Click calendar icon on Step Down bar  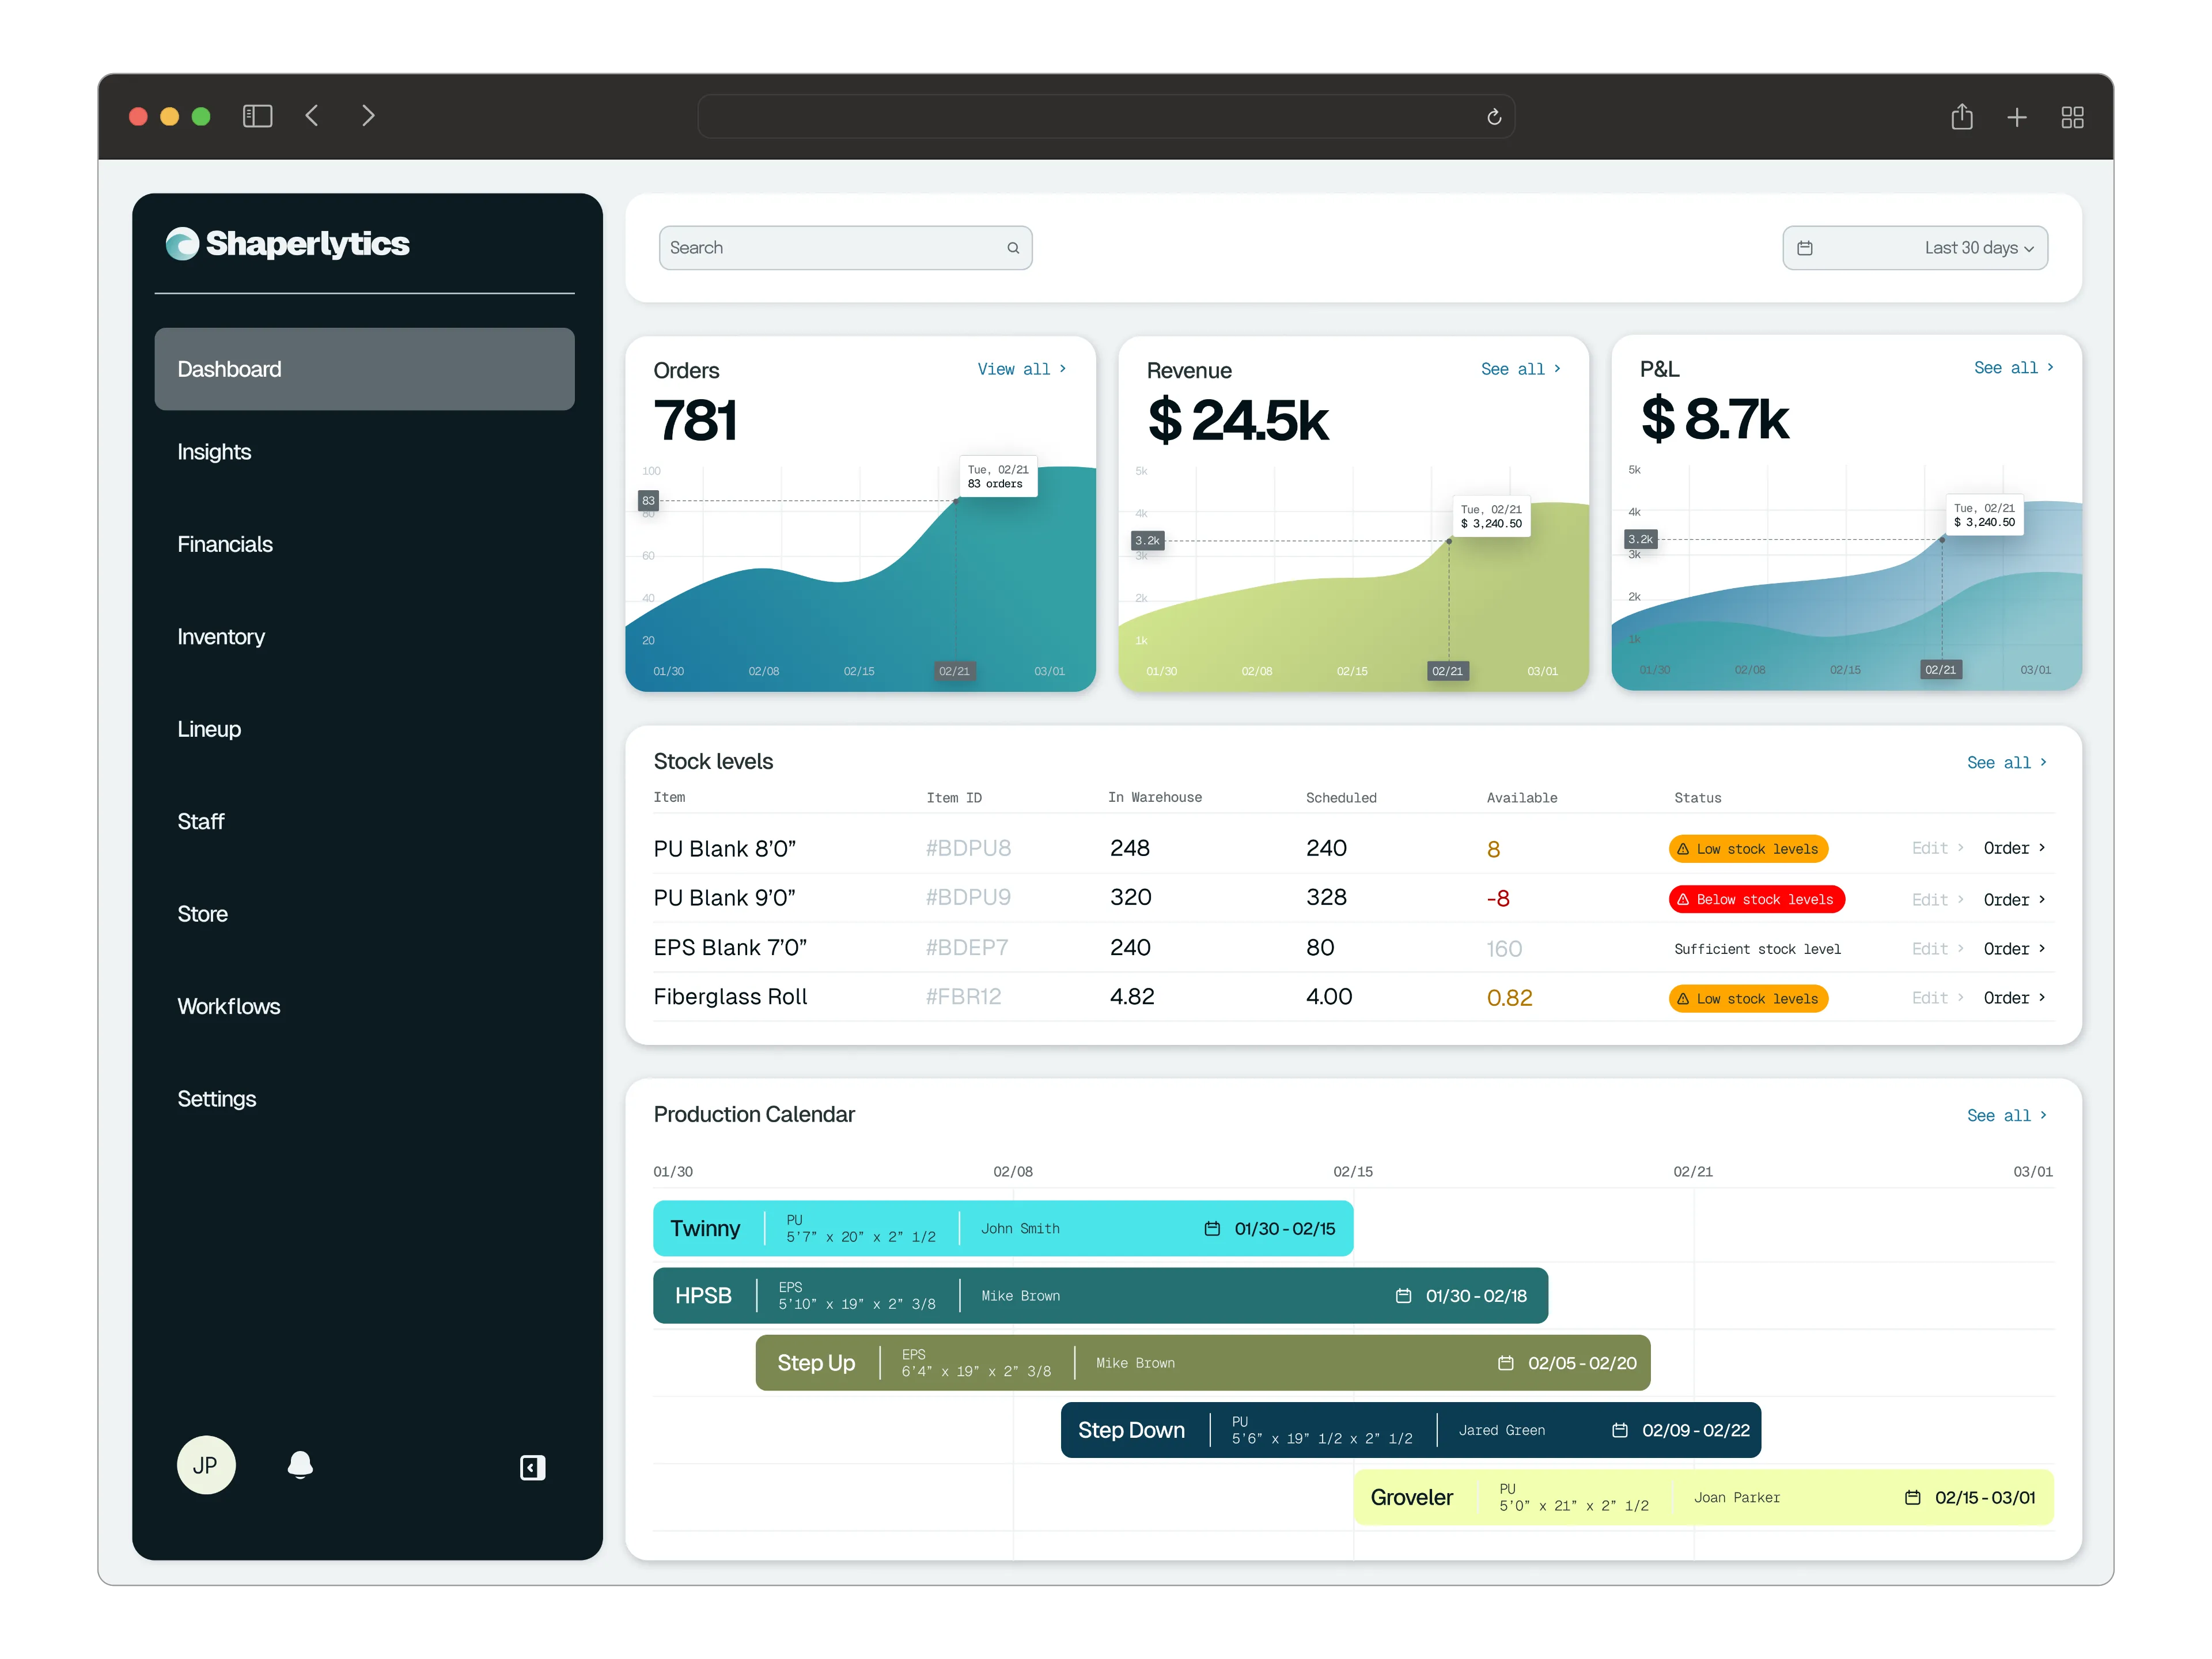point(1620,1430)
